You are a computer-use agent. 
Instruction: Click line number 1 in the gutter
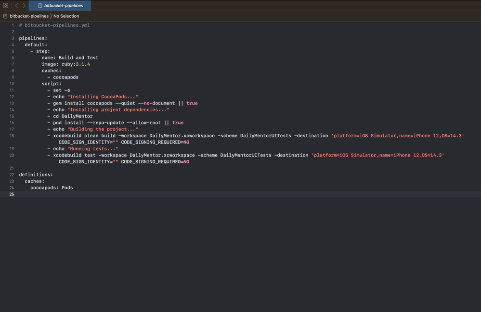pyautogui.click(x=13, y=25)
